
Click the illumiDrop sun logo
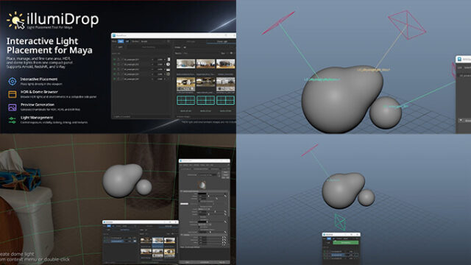pyautogui.click(x=15, y=21)
